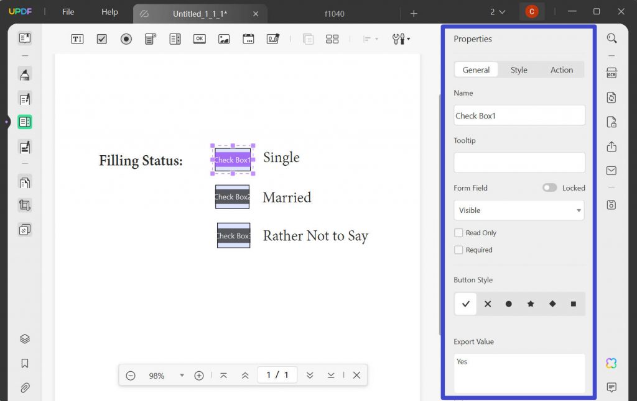The image size is (637, 401).
Task: Click the Name input field
Action: [x=519, y=115]
